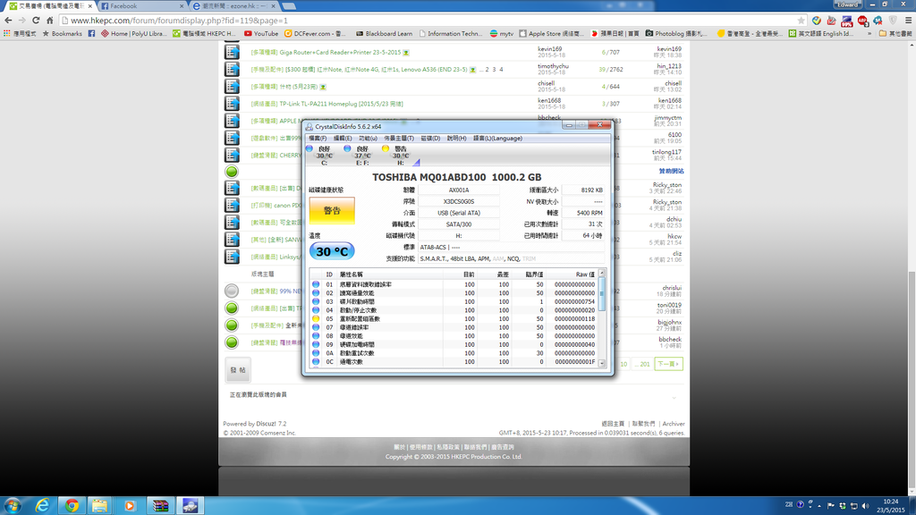Select the H: drive warning status
Screen dimensions: 916x515
click(x=397, y=156)
